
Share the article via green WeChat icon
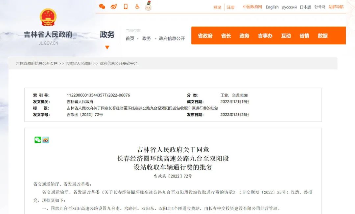tap(38, 140)
